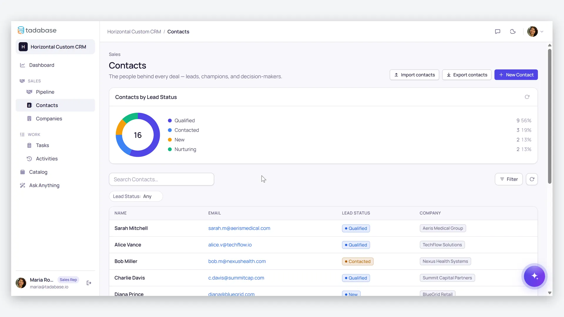Open the AI assistant sparkle button
Viewport: 564px width, 317px height.
[x=534, y=276]
